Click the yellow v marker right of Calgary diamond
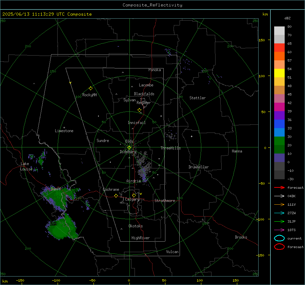305x285 pixels. [141, 194]
